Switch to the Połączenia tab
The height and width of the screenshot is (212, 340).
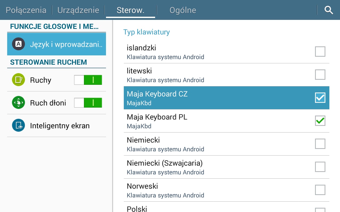pyautogui.click(x=26, y=10)
